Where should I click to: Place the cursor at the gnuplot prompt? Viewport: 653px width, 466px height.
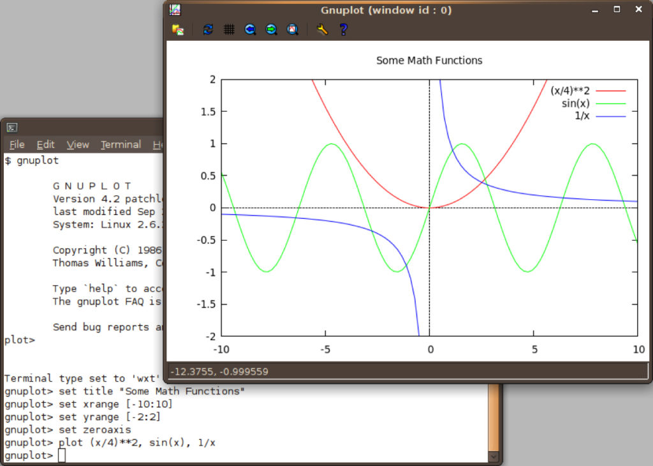click(61, 455)
